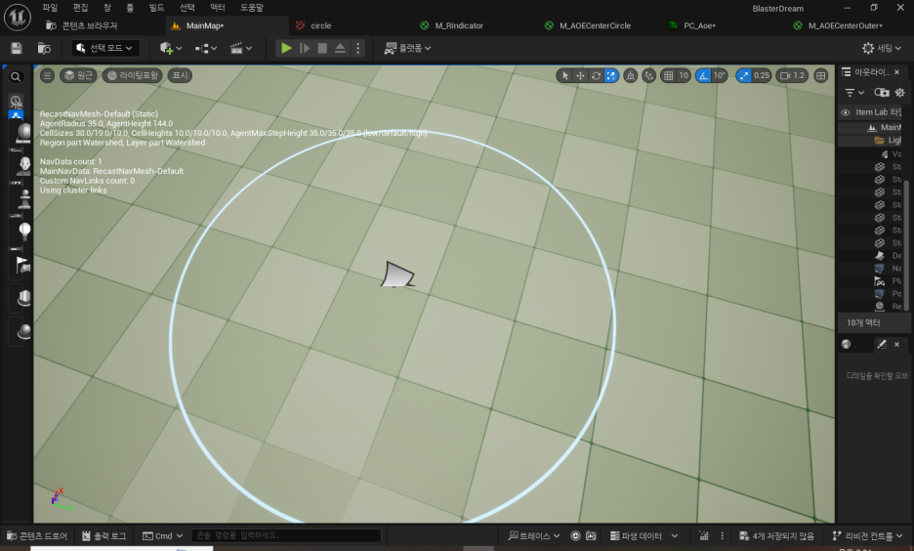Toggle grid snapping in viewport
The width and height of the screenshot is (914, 551).
(668, 75)
